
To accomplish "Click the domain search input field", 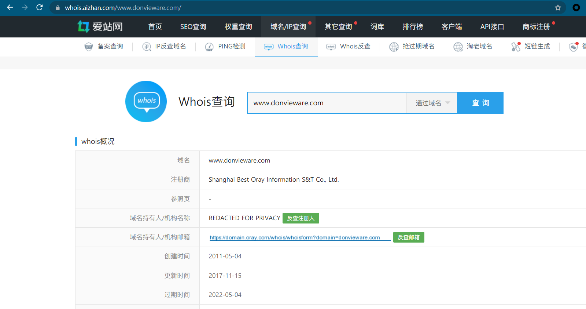I will 327,103.
